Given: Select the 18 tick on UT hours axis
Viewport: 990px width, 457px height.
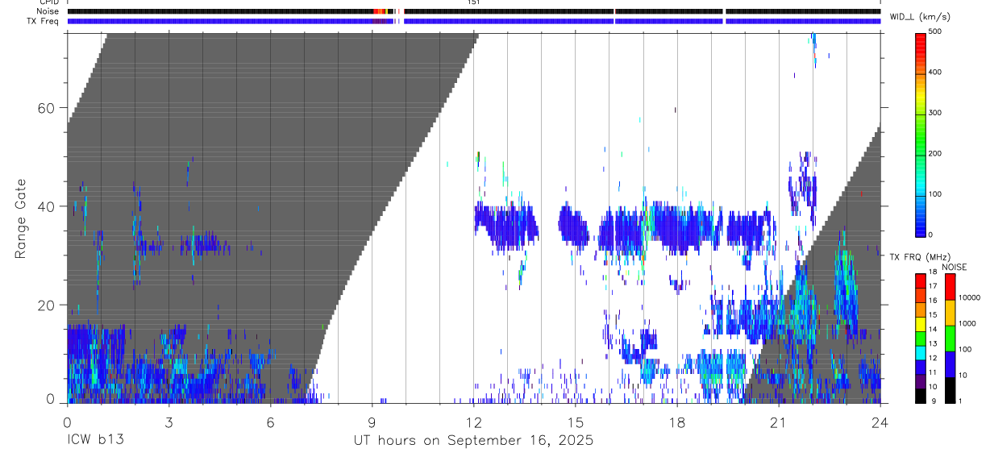Looking at the screenshot, I should (676, 422).
